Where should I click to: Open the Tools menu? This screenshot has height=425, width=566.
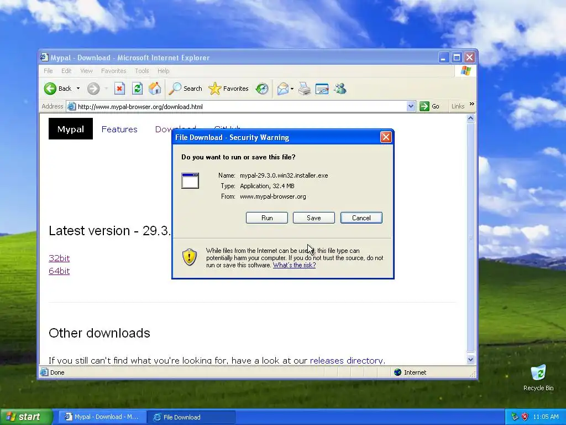[142, 71]
